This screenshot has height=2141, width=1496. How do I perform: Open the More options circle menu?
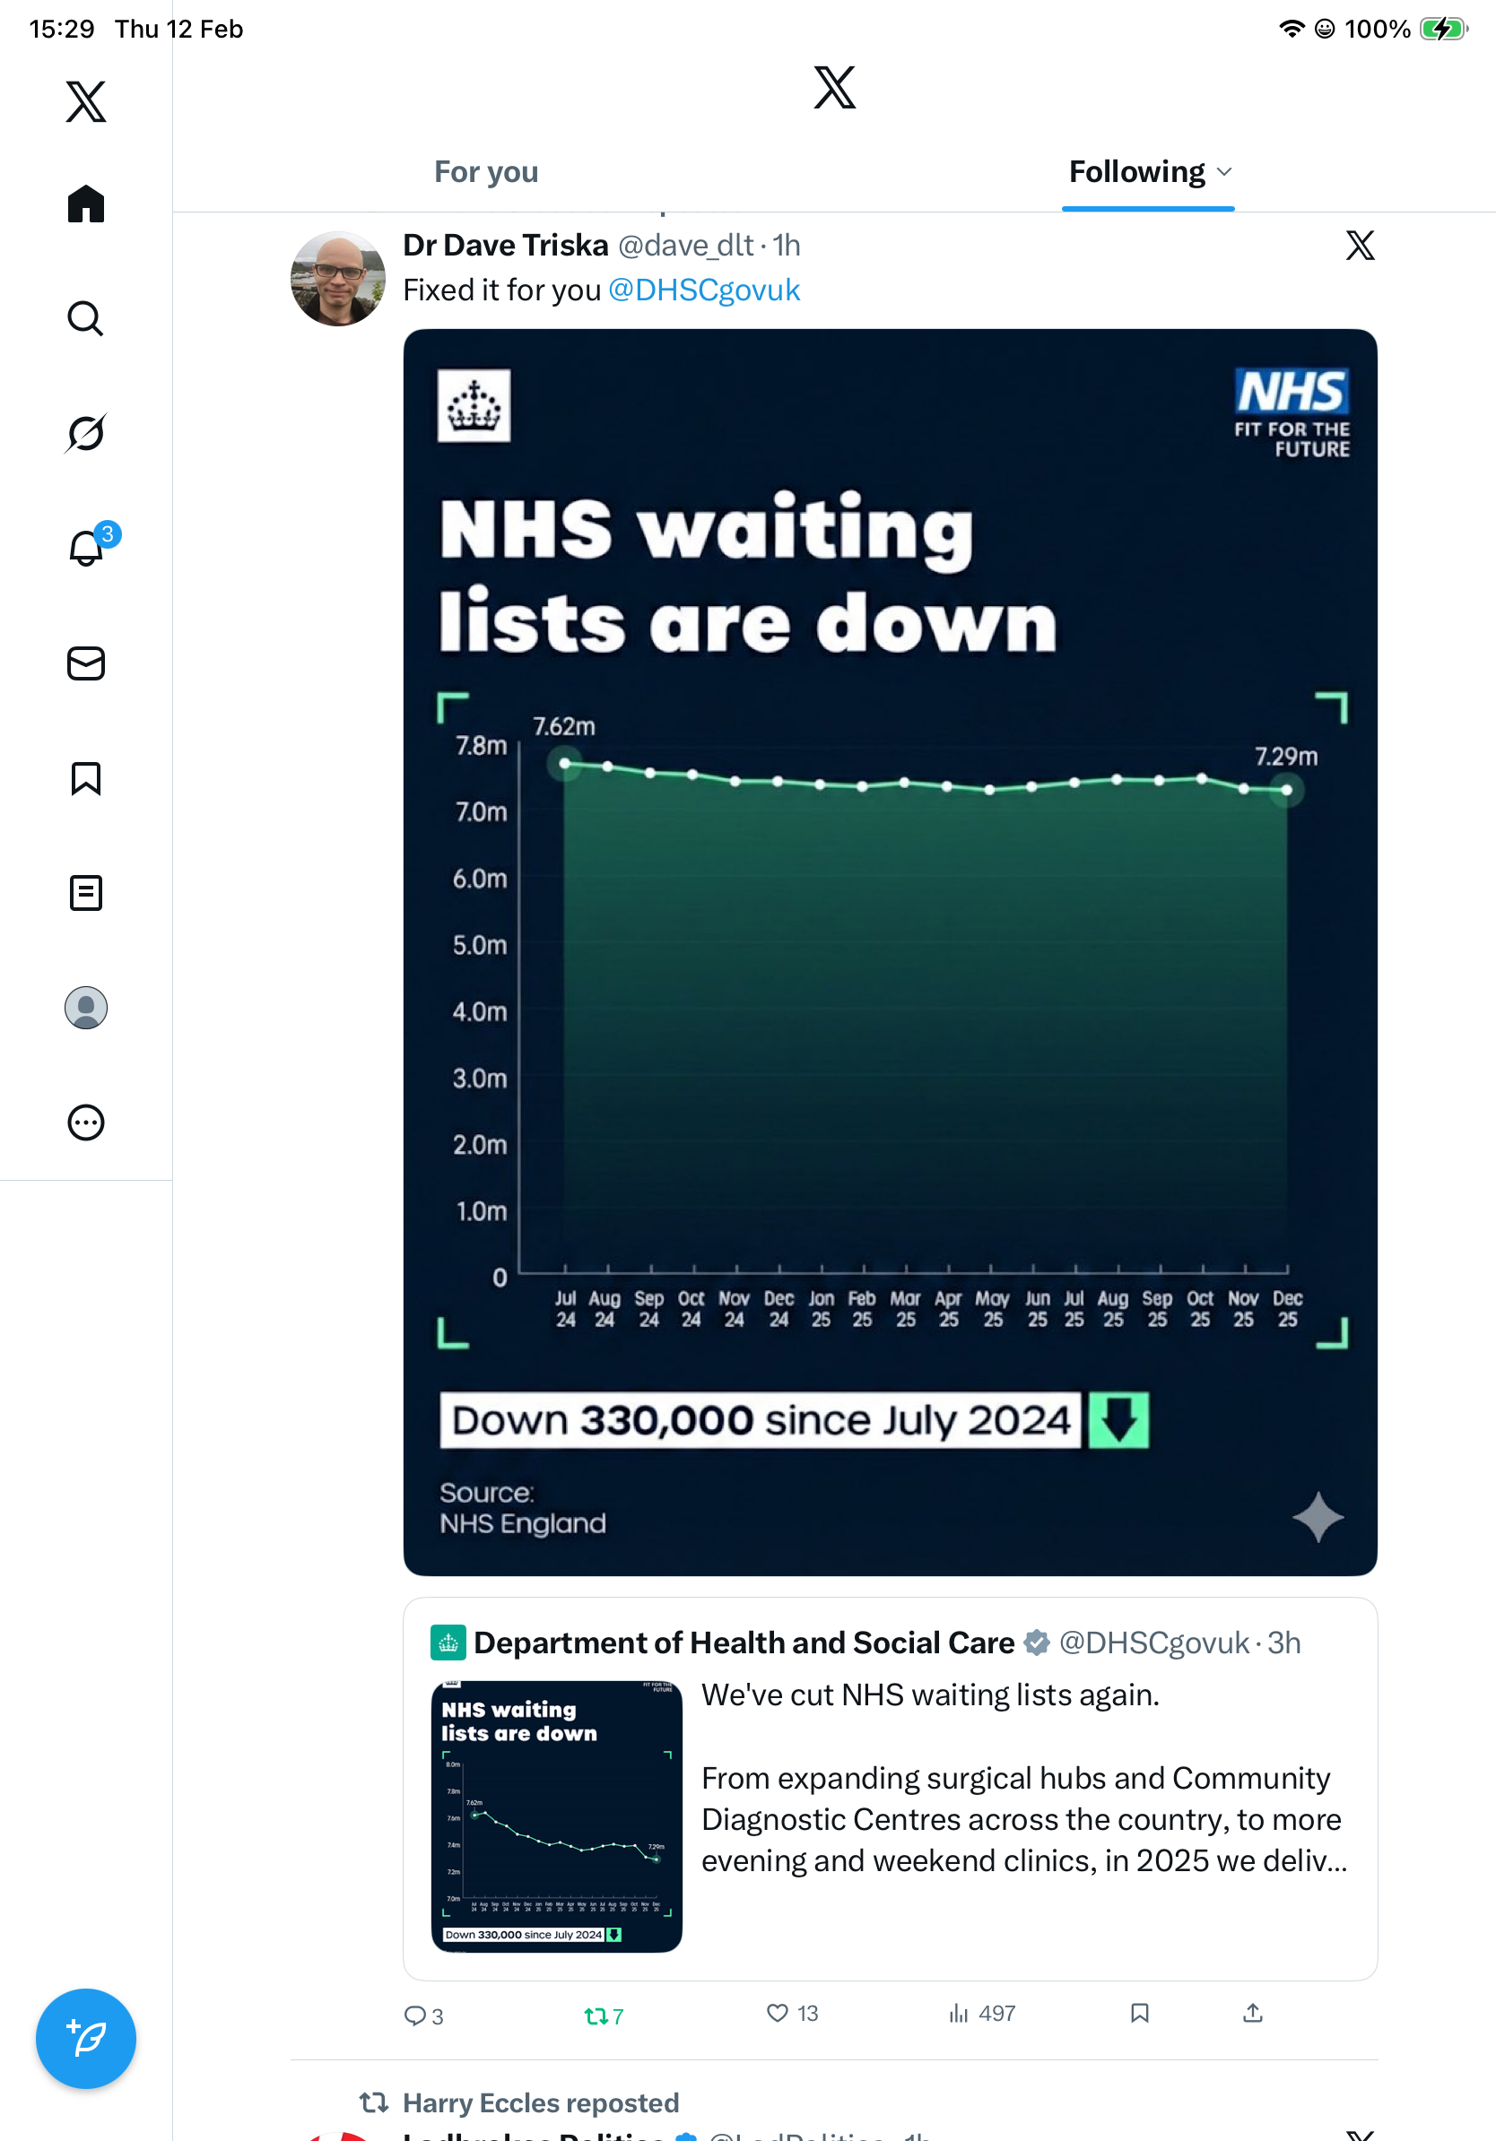(86, 1122)
